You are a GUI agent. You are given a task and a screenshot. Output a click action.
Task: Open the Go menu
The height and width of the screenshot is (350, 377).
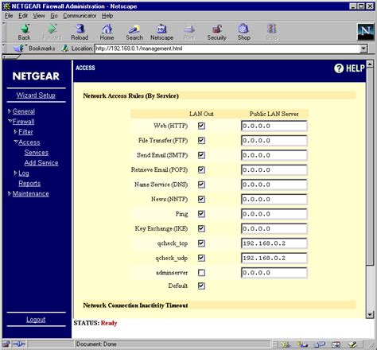click(54, 16)
